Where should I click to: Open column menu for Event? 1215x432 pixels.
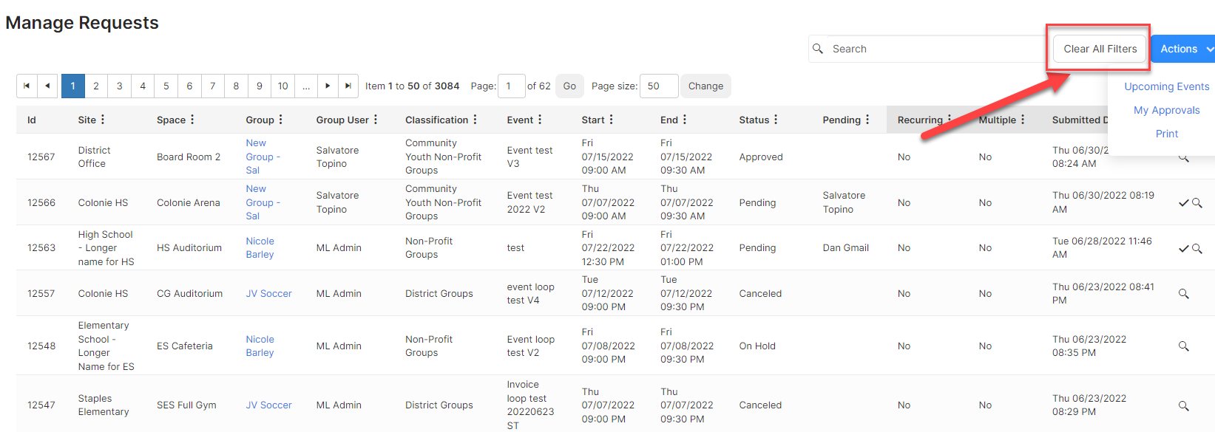(540, 120)
